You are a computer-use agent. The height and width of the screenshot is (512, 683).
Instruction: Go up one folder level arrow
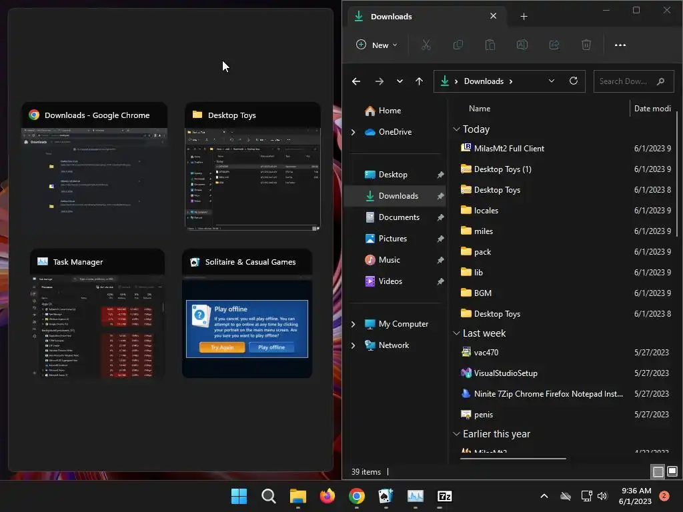(419, 81)
